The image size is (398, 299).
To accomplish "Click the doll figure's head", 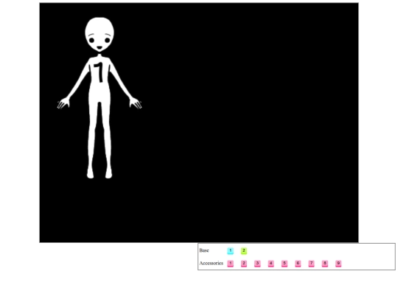I will (99, 34).
